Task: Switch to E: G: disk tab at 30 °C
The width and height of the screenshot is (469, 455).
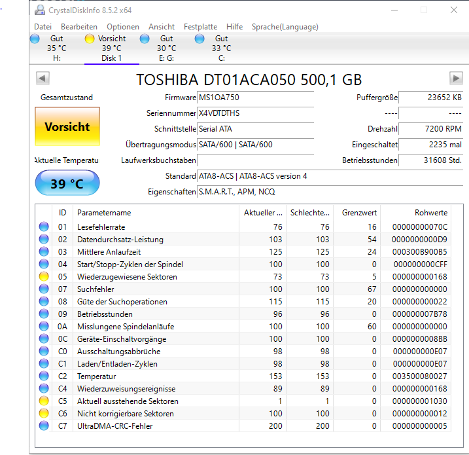Action: [x=167, y=48]
